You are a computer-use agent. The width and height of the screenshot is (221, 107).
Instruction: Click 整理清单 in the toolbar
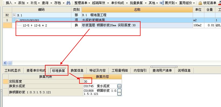(81, 3)
